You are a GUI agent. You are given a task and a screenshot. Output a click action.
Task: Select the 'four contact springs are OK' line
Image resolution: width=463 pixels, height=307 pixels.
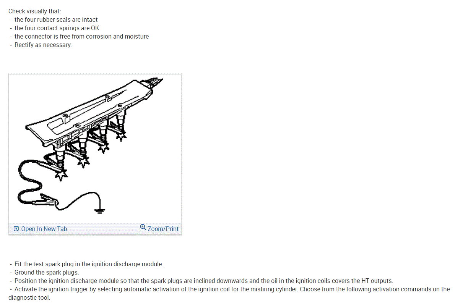[57, 28]
